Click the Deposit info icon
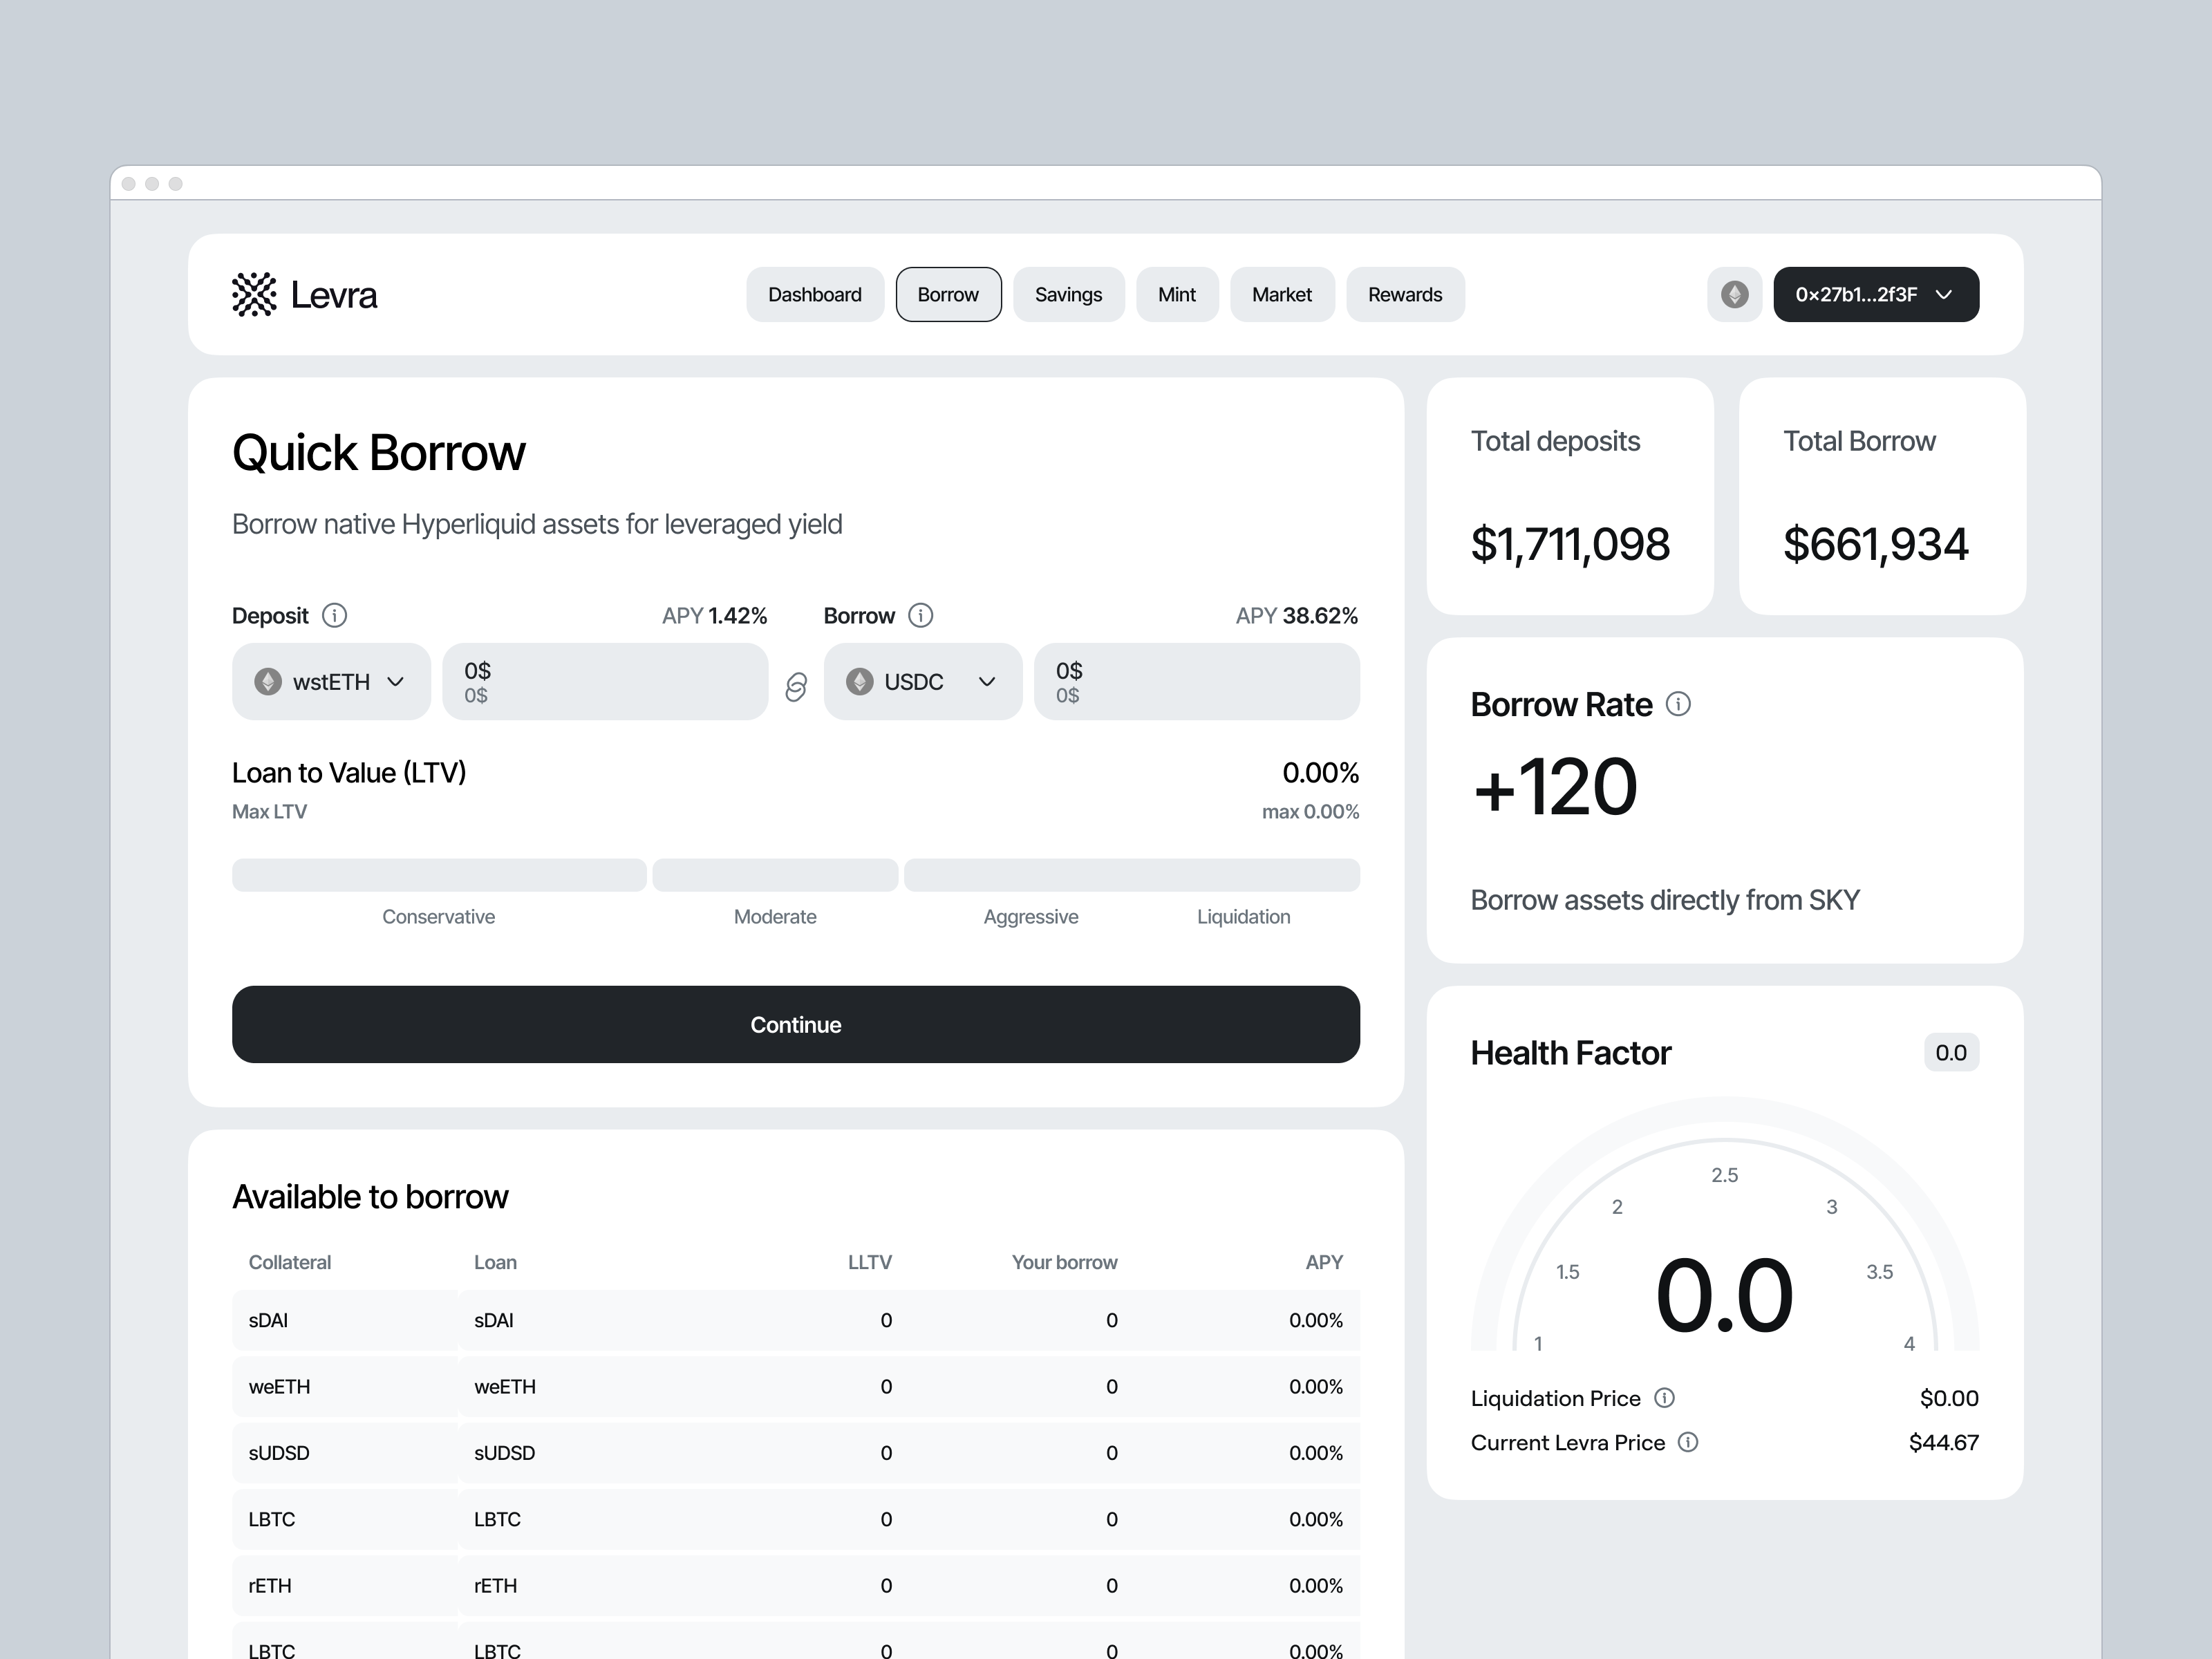The width and height of the screenshot is (2212, 1659). (335, 616)
